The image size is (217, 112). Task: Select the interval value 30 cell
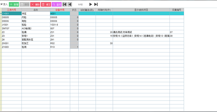[x=104, y=43]
